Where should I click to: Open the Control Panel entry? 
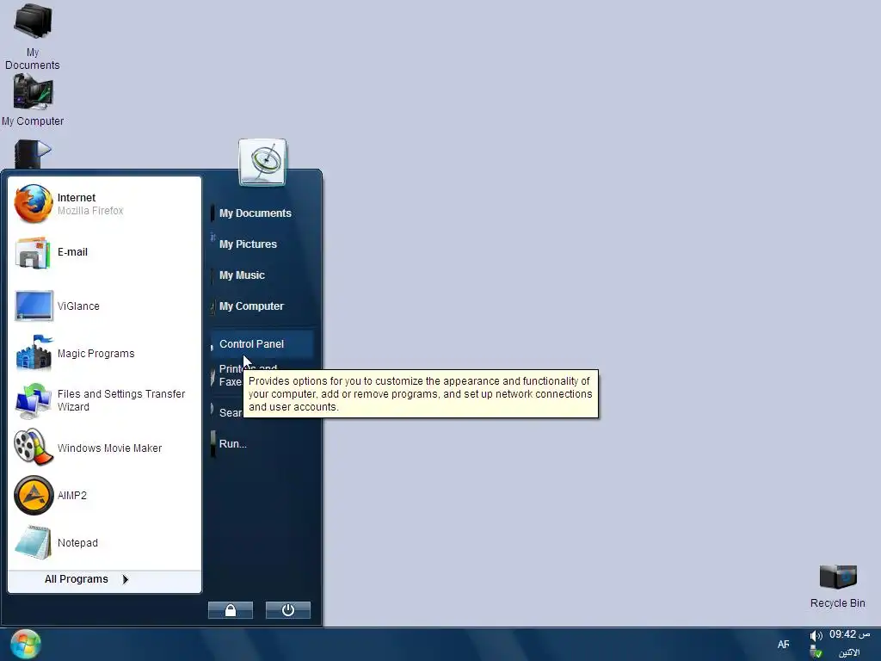click(x=262, y=344)
